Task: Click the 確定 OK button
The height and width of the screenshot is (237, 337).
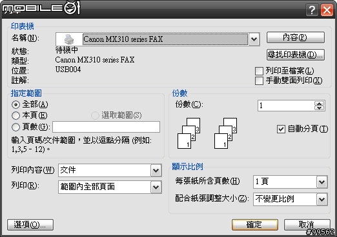Action: click(x=255, y=225)
